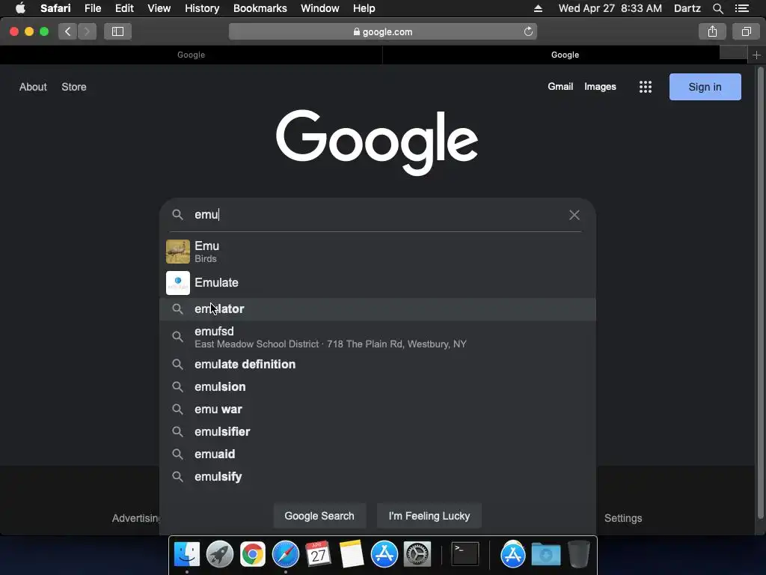Viewport: 766px width, 575px height.
Task: Open the Safari application menu
Action: tap(55, 8)
